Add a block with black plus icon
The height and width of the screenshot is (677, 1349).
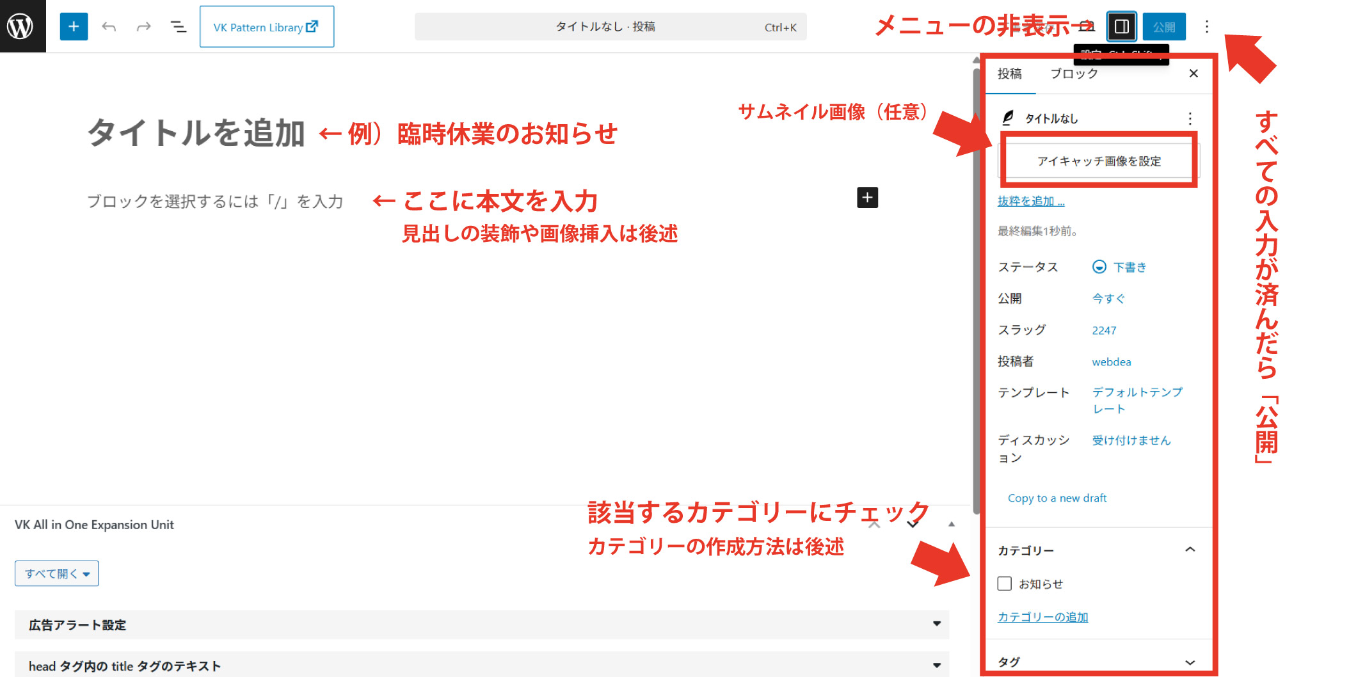(x=867, y=198)
